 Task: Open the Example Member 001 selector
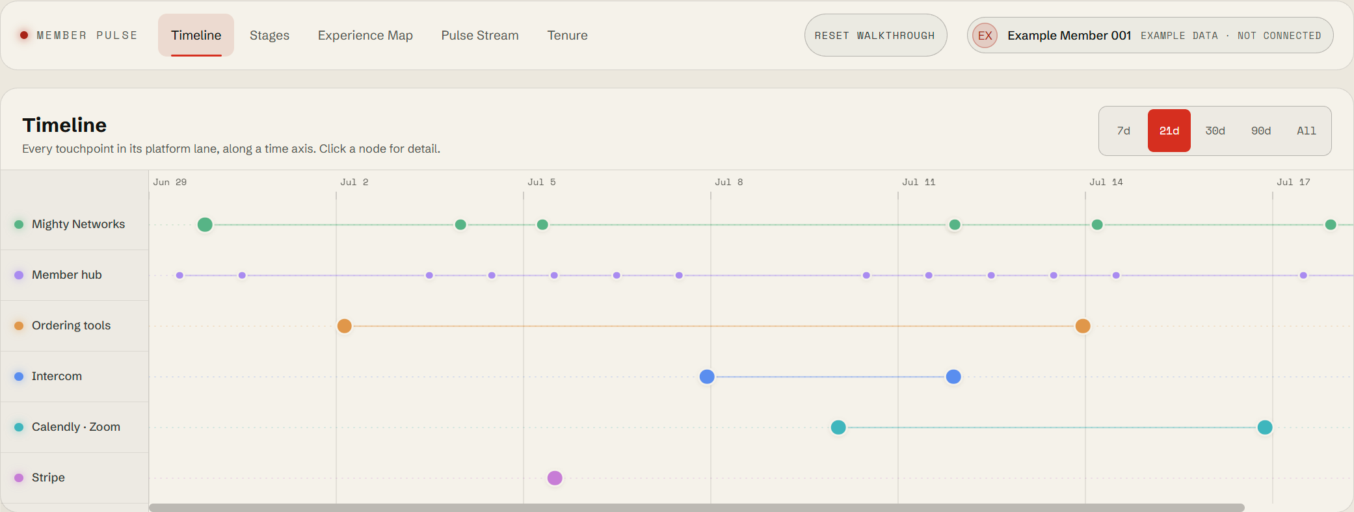click(1150, 35)
